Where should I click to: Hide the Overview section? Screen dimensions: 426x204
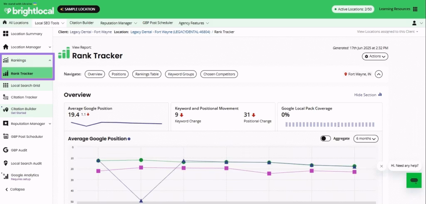(368, 95)
